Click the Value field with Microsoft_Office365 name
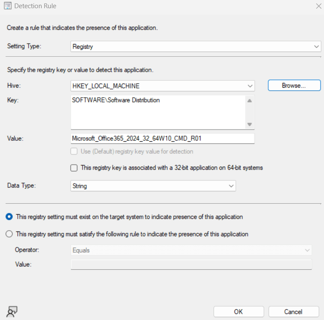The height and width of the screenshot is (320, 324). [162, 139]
